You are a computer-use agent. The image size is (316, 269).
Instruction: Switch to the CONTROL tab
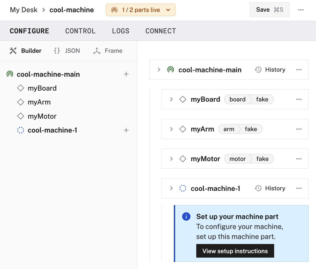[80, 31]
